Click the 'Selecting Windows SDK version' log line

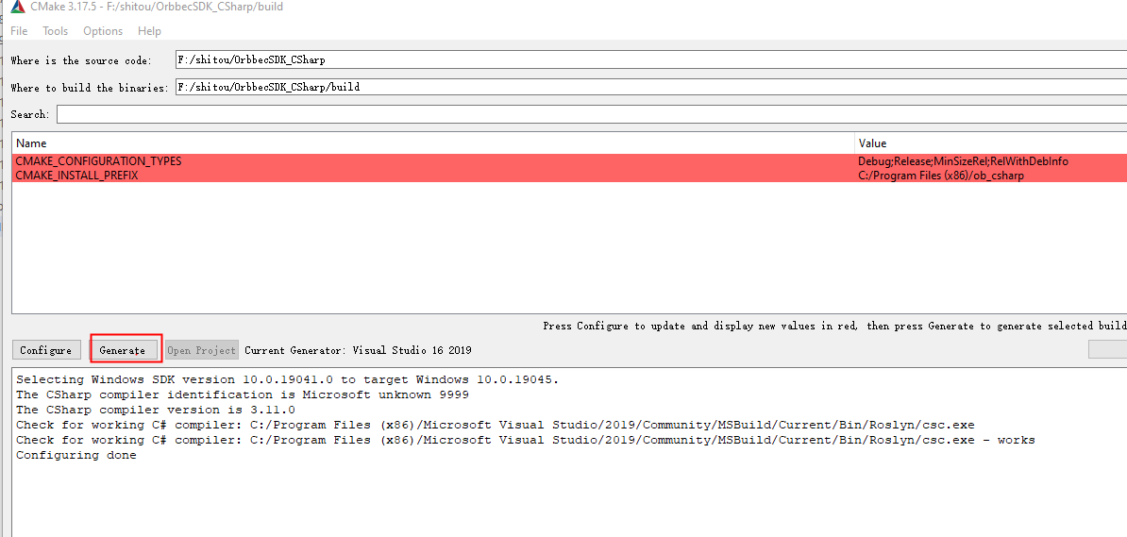click(x=287, y=379)
